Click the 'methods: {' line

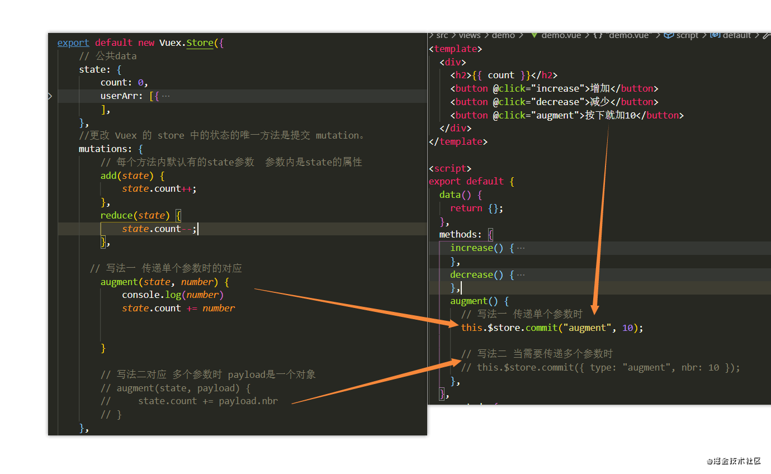point(466,235)
